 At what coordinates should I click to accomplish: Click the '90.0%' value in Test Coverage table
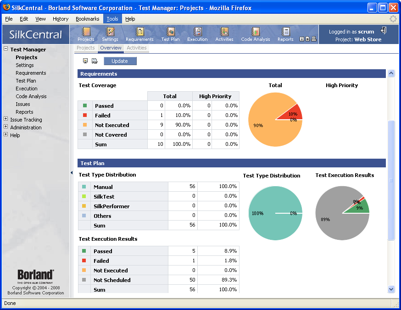183,125
